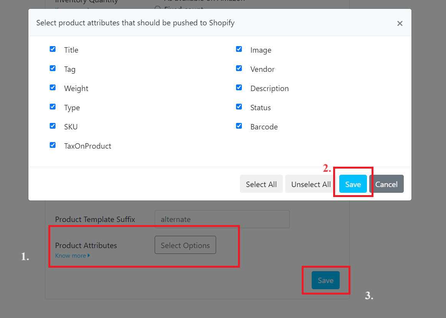This screenshot has width=446, height=318.
Task: Toggle the Tag attribute checkbox
Action: coord(53,68)
